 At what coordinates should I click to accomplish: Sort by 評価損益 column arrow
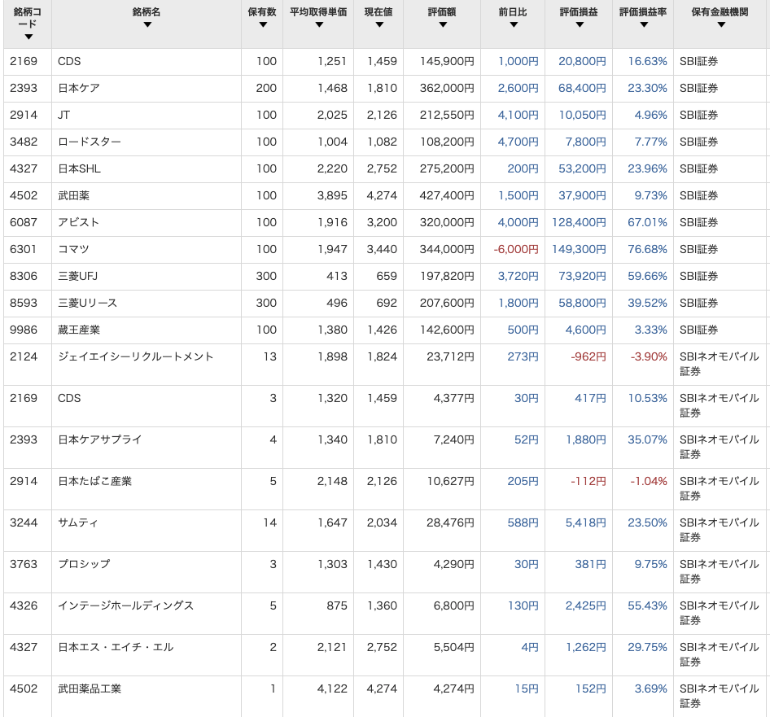coord(579,24)
